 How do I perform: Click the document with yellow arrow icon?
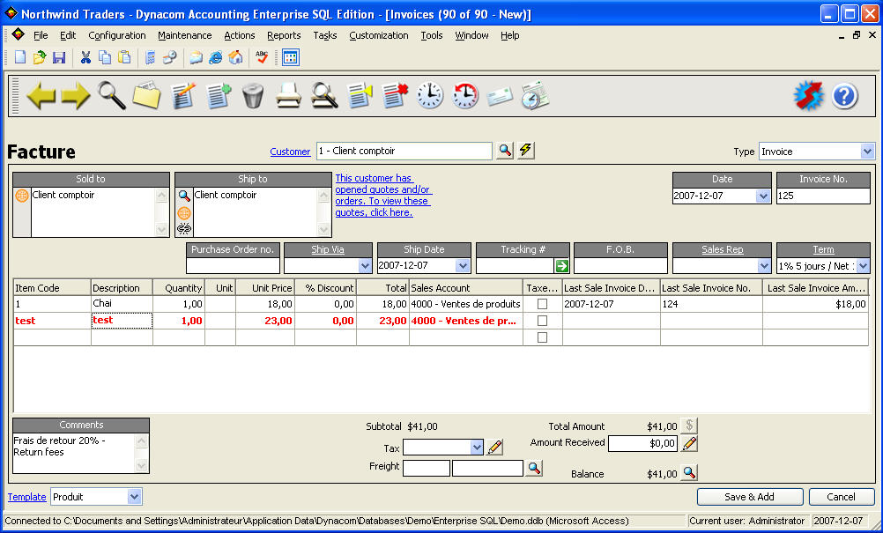(x=360, y=96)
